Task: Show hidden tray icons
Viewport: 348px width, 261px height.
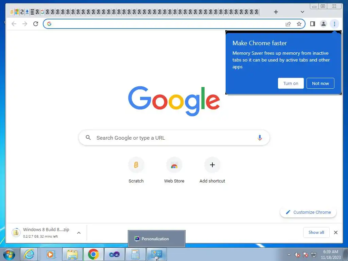Action: tap(289, 255)
